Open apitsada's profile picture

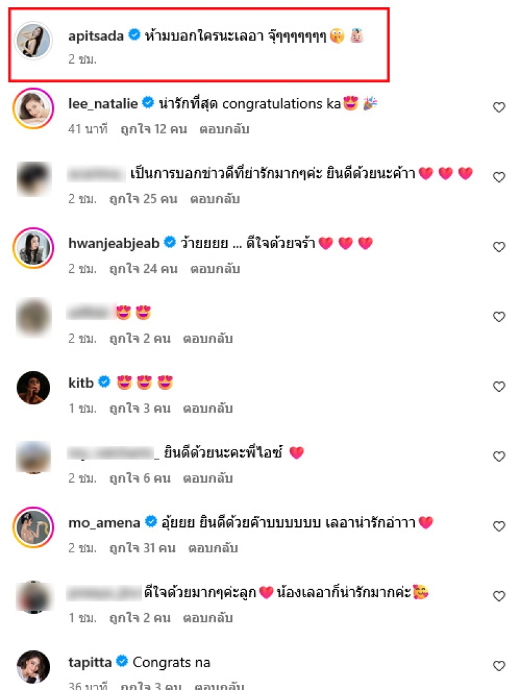(x=33, y=40)
